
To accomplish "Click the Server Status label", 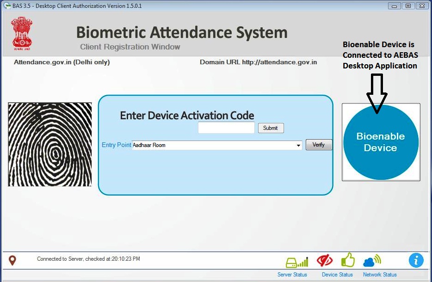I will pos(292,274).
